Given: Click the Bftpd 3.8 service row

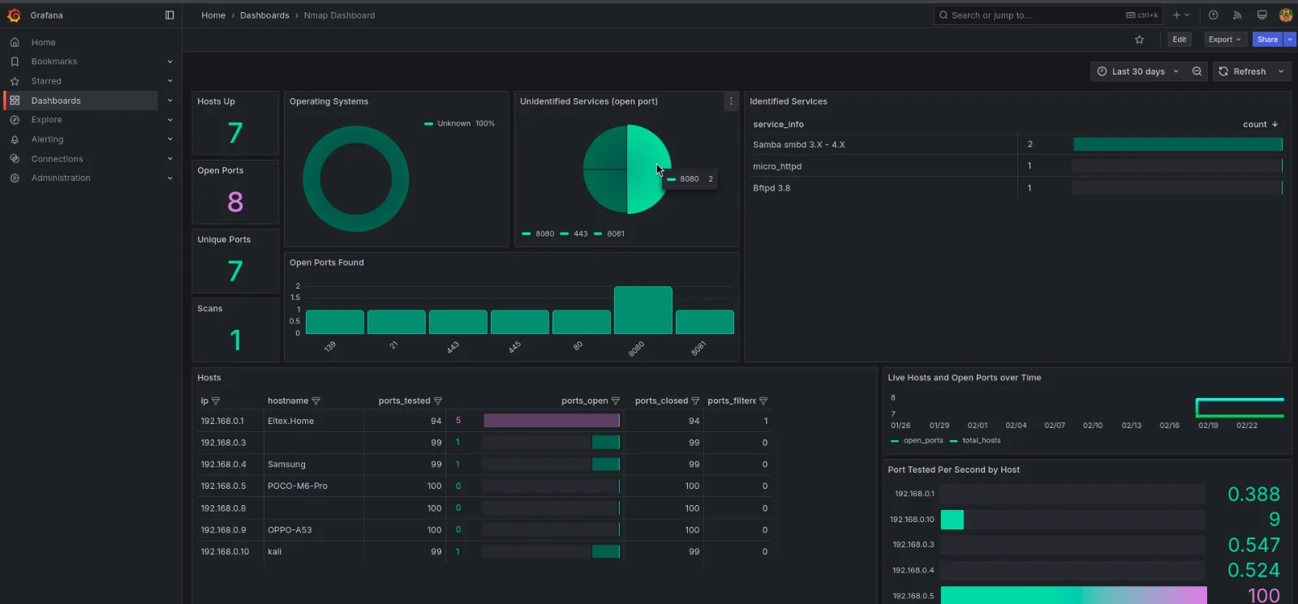Looking at the screenshot, I should [x=1017, y=188].
